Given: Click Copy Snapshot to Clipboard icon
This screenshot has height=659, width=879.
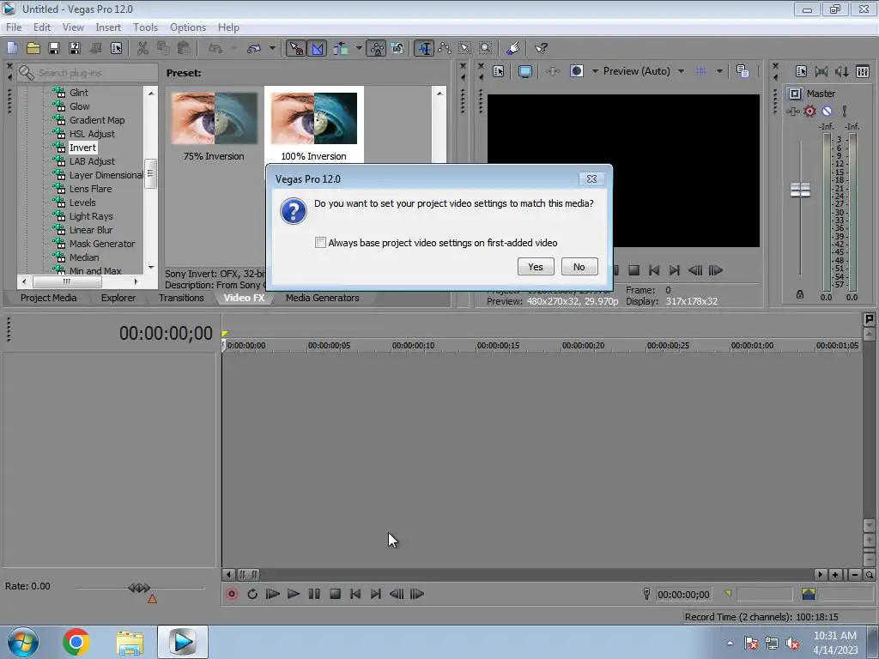Looking at the screenshot, I should 743,71.
